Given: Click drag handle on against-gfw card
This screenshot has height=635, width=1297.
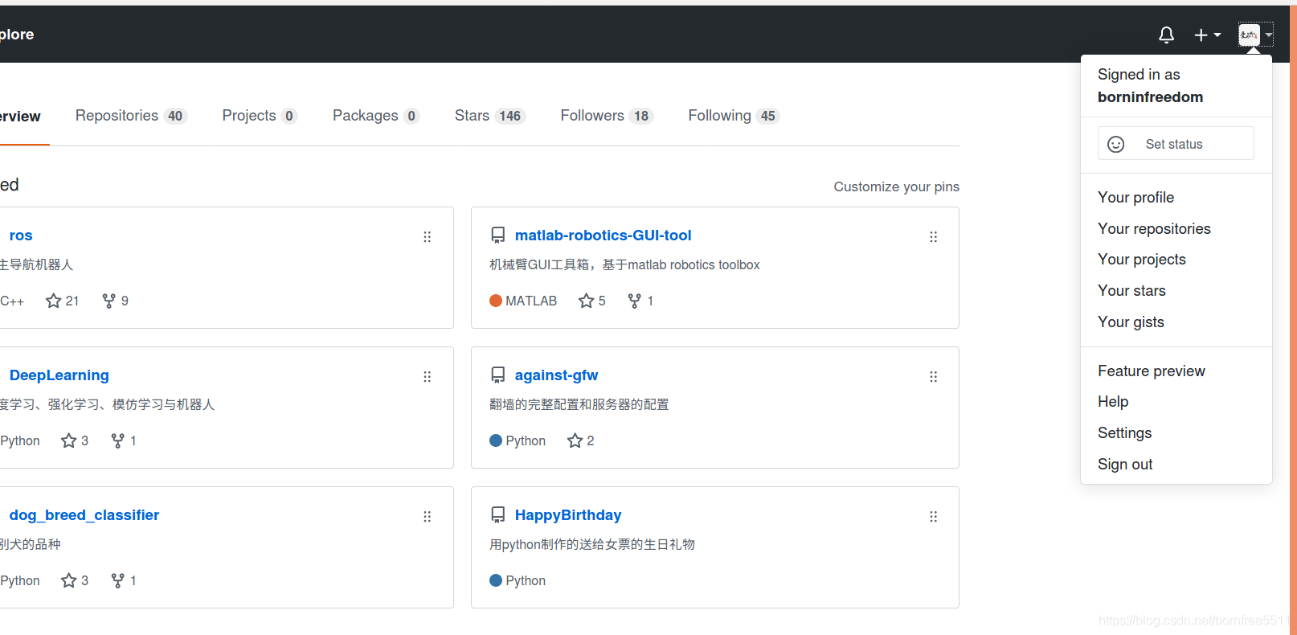Looking at the screenshot, I should [x=933, y=376].
